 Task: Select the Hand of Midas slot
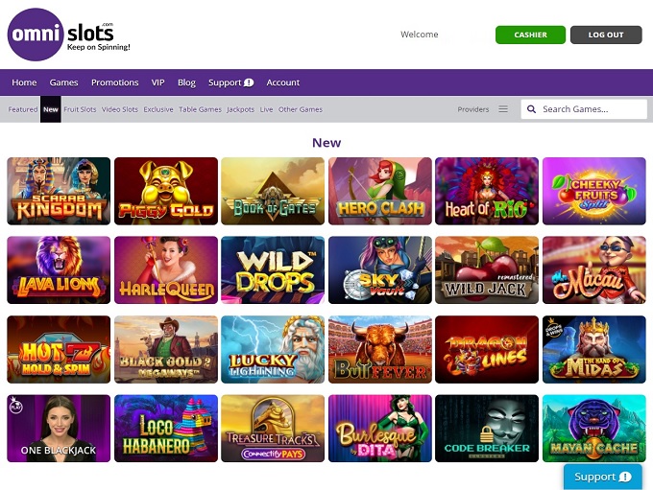tap(593, 349)
